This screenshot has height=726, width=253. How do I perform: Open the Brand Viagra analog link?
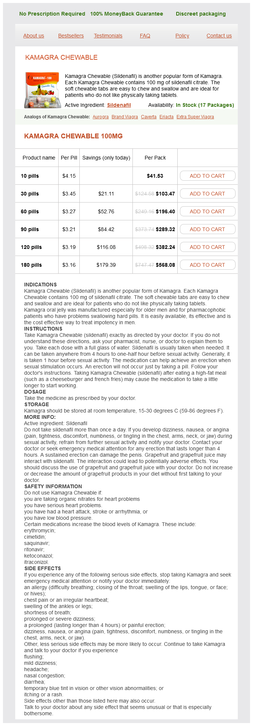pos(125,117)
